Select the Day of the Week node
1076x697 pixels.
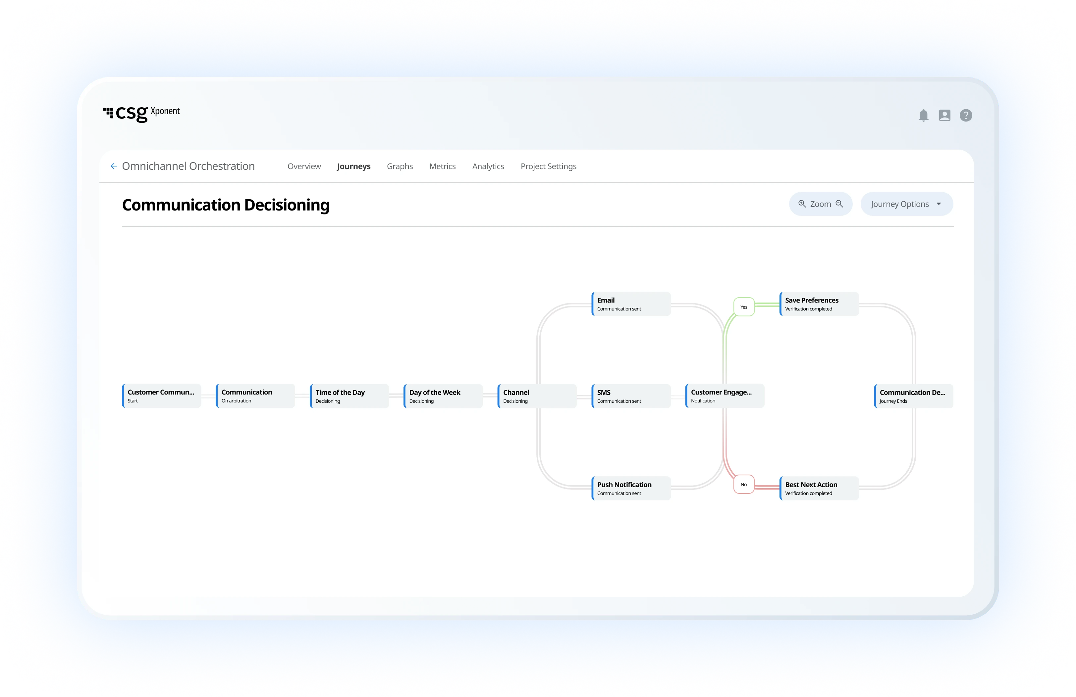tap(443, 396)
